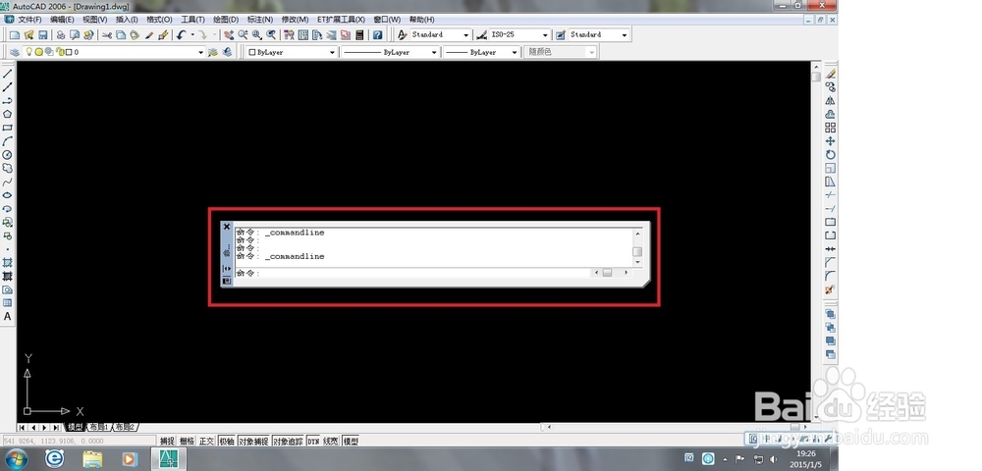Image resolution: width=982 pixels, height=471 pixels.
Task: Click the command history vertical scrollbar
Action: (637, 248)
